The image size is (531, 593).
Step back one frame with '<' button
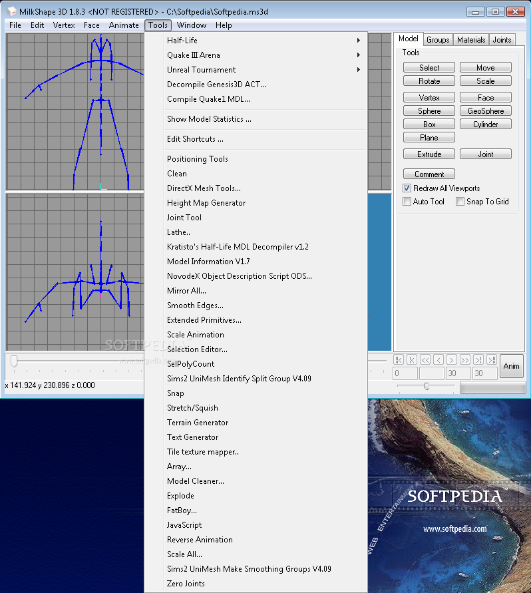[x=439, y=359]
